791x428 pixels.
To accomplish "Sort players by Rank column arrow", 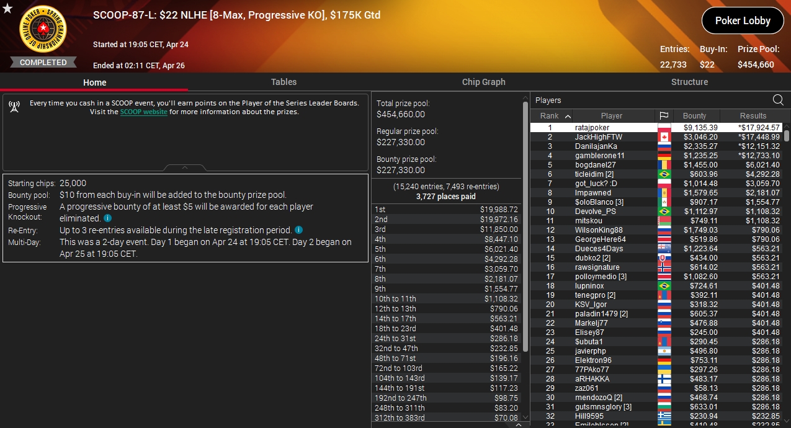I will point(567,116).
